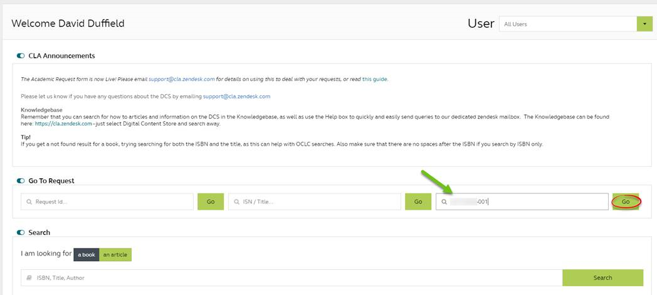This screenshot has height=295, width=657.
Task: Toggle the Go To Request section
Action: [21, 181]
